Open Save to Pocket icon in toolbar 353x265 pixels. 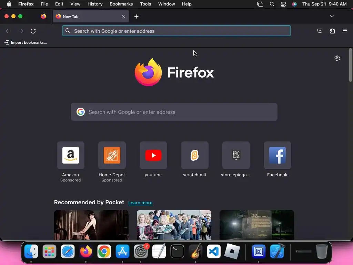[320, 31]
